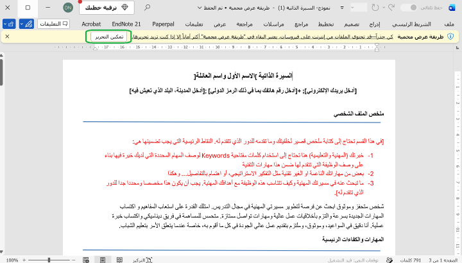Toggle the حفظ تلقائي AutoSave switch
This screenshot has width=462, height=263.
tap(410, 8)
